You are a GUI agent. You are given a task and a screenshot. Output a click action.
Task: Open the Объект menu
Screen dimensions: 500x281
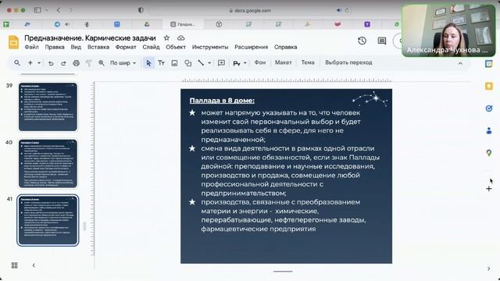point(176,47)
